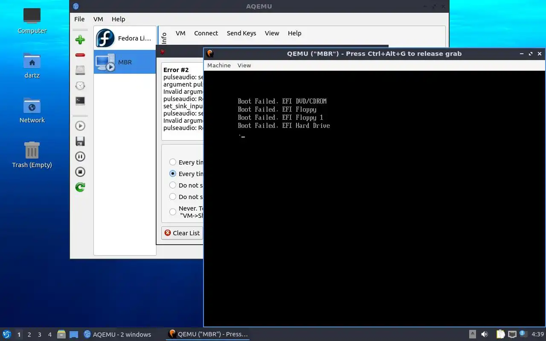Switch to workspace 1 in the pager

click(19, 335)
